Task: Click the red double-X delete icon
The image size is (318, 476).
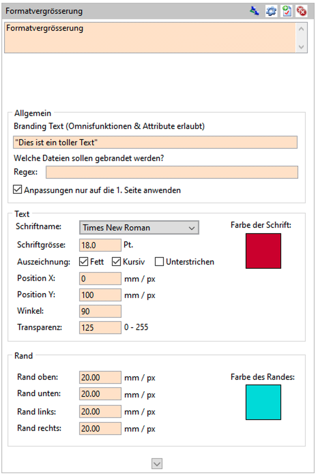Action: pyautogui.click(x=302, y=11)
